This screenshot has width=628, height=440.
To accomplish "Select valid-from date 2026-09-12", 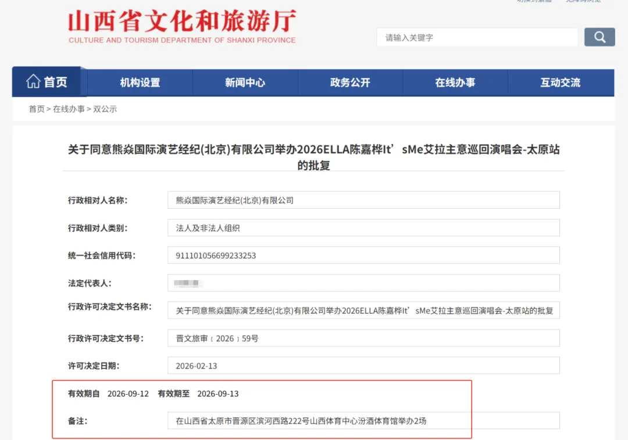I will click(128, 394).
